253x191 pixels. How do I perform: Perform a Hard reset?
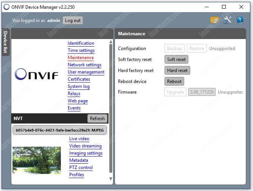177,70
